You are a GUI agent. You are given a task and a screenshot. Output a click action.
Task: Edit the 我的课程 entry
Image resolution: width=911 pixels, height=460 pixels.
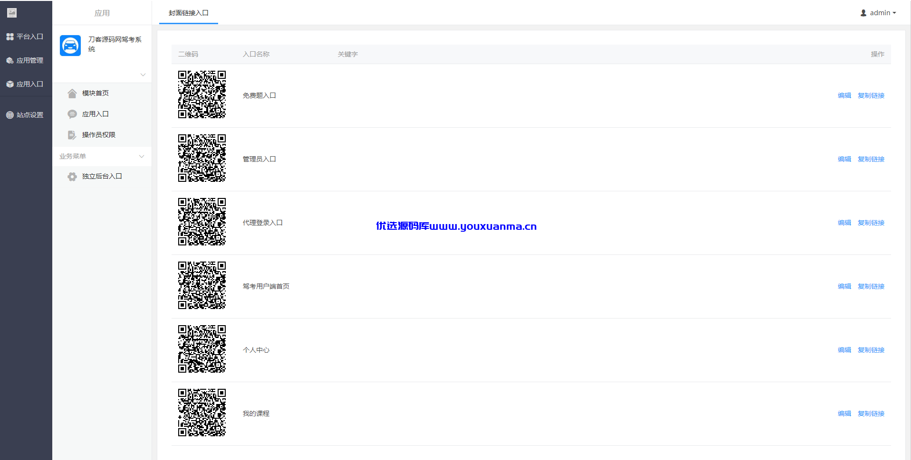coord(844,413)
